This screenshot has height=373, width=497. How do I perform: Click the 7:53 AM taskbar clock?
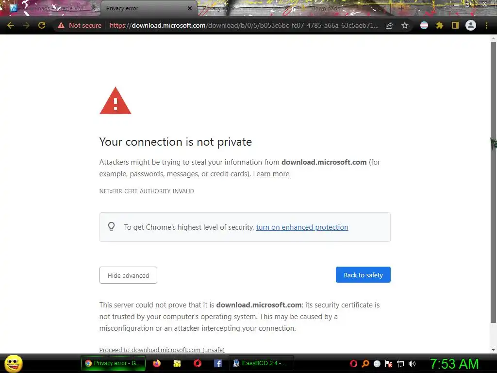(x=454, y=364)
